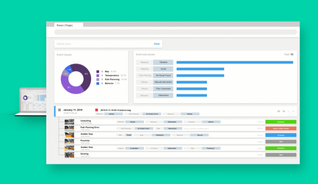Select the Teleoperations legend color swatch

coord(98,75)
